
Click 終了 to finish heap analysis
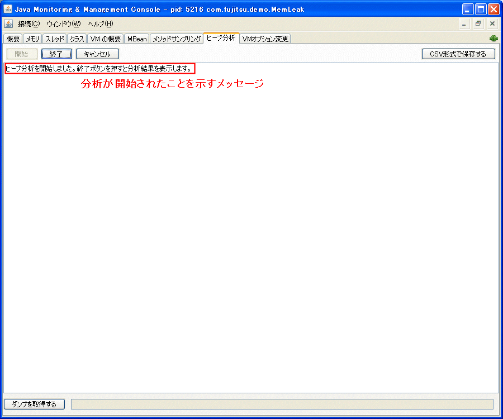[x=56, y=54]
